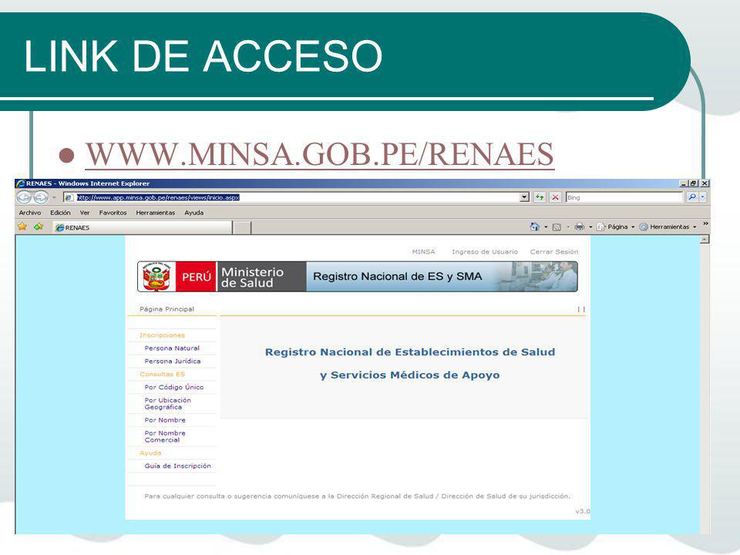
Task: Open the Ayuda menu
Action: [x=194, y=213]
